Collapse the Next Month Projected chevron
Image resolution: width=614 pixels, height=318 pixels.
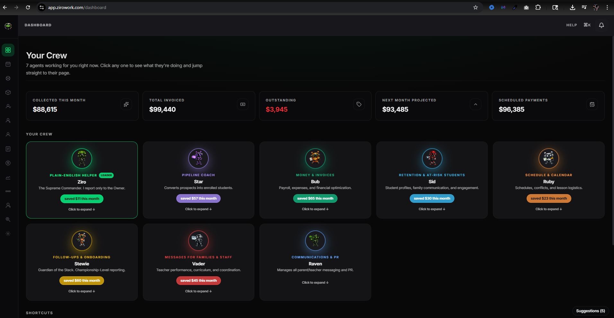[x=476, y=104]
